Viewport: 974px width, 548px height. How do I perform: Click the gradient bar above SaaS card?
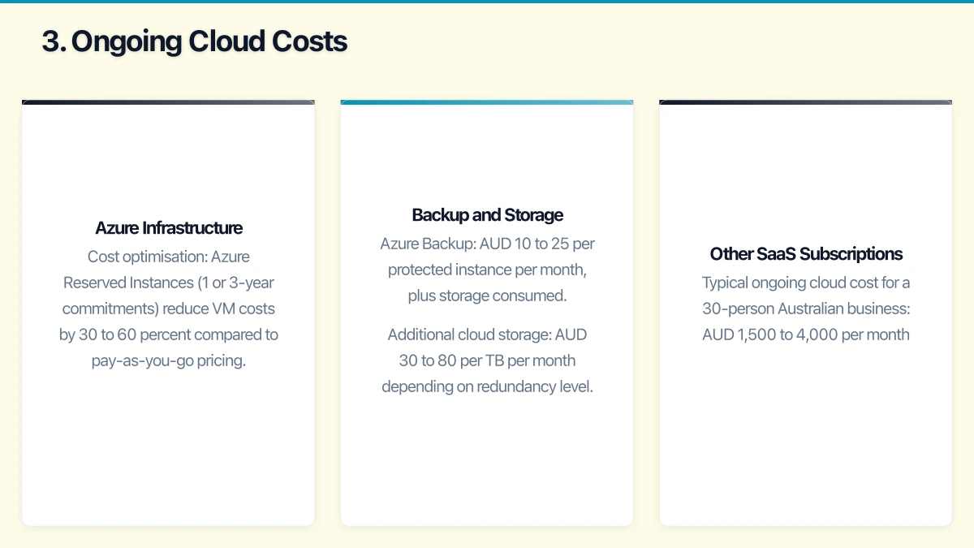(x=805, y=101)
